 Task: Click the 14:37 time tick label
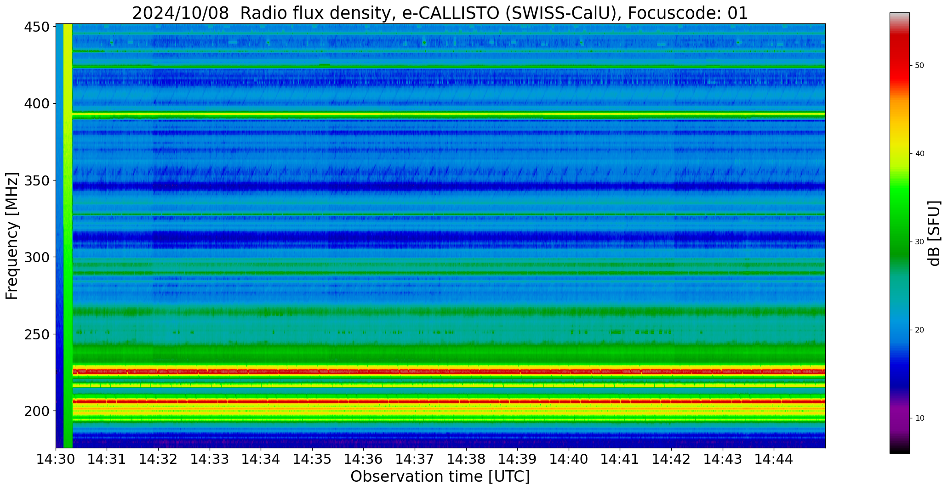[415, 459]
